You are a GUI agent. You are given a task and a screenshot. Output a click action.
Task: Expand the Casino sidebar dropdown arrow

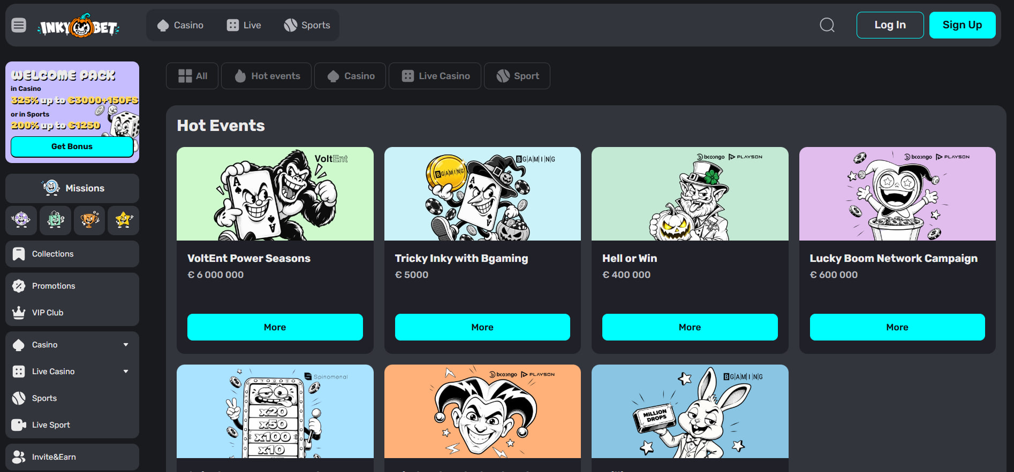(126, 345)
